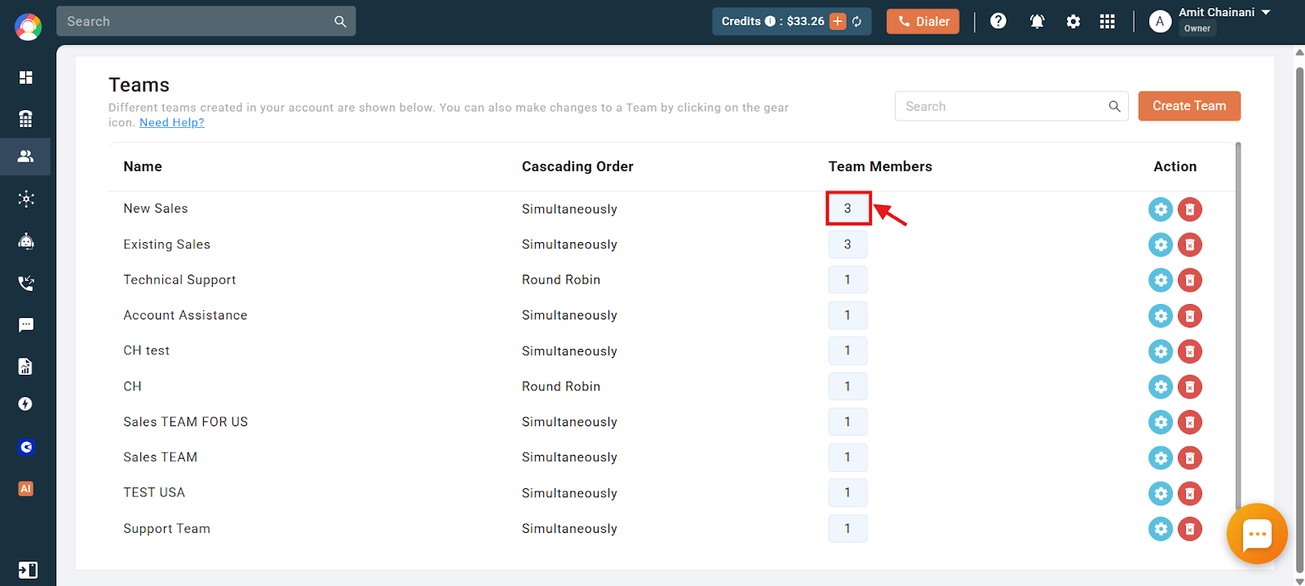The image size is (1305, 586).
Task: Delete the New Sales team
Action: [1190, 209]
